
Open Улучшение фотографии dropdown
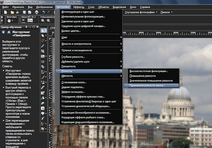point(141,12)
